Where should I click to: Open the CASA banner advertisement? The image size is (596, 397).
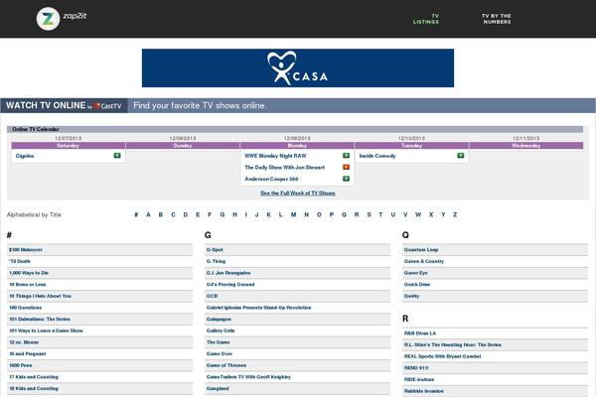297,68
